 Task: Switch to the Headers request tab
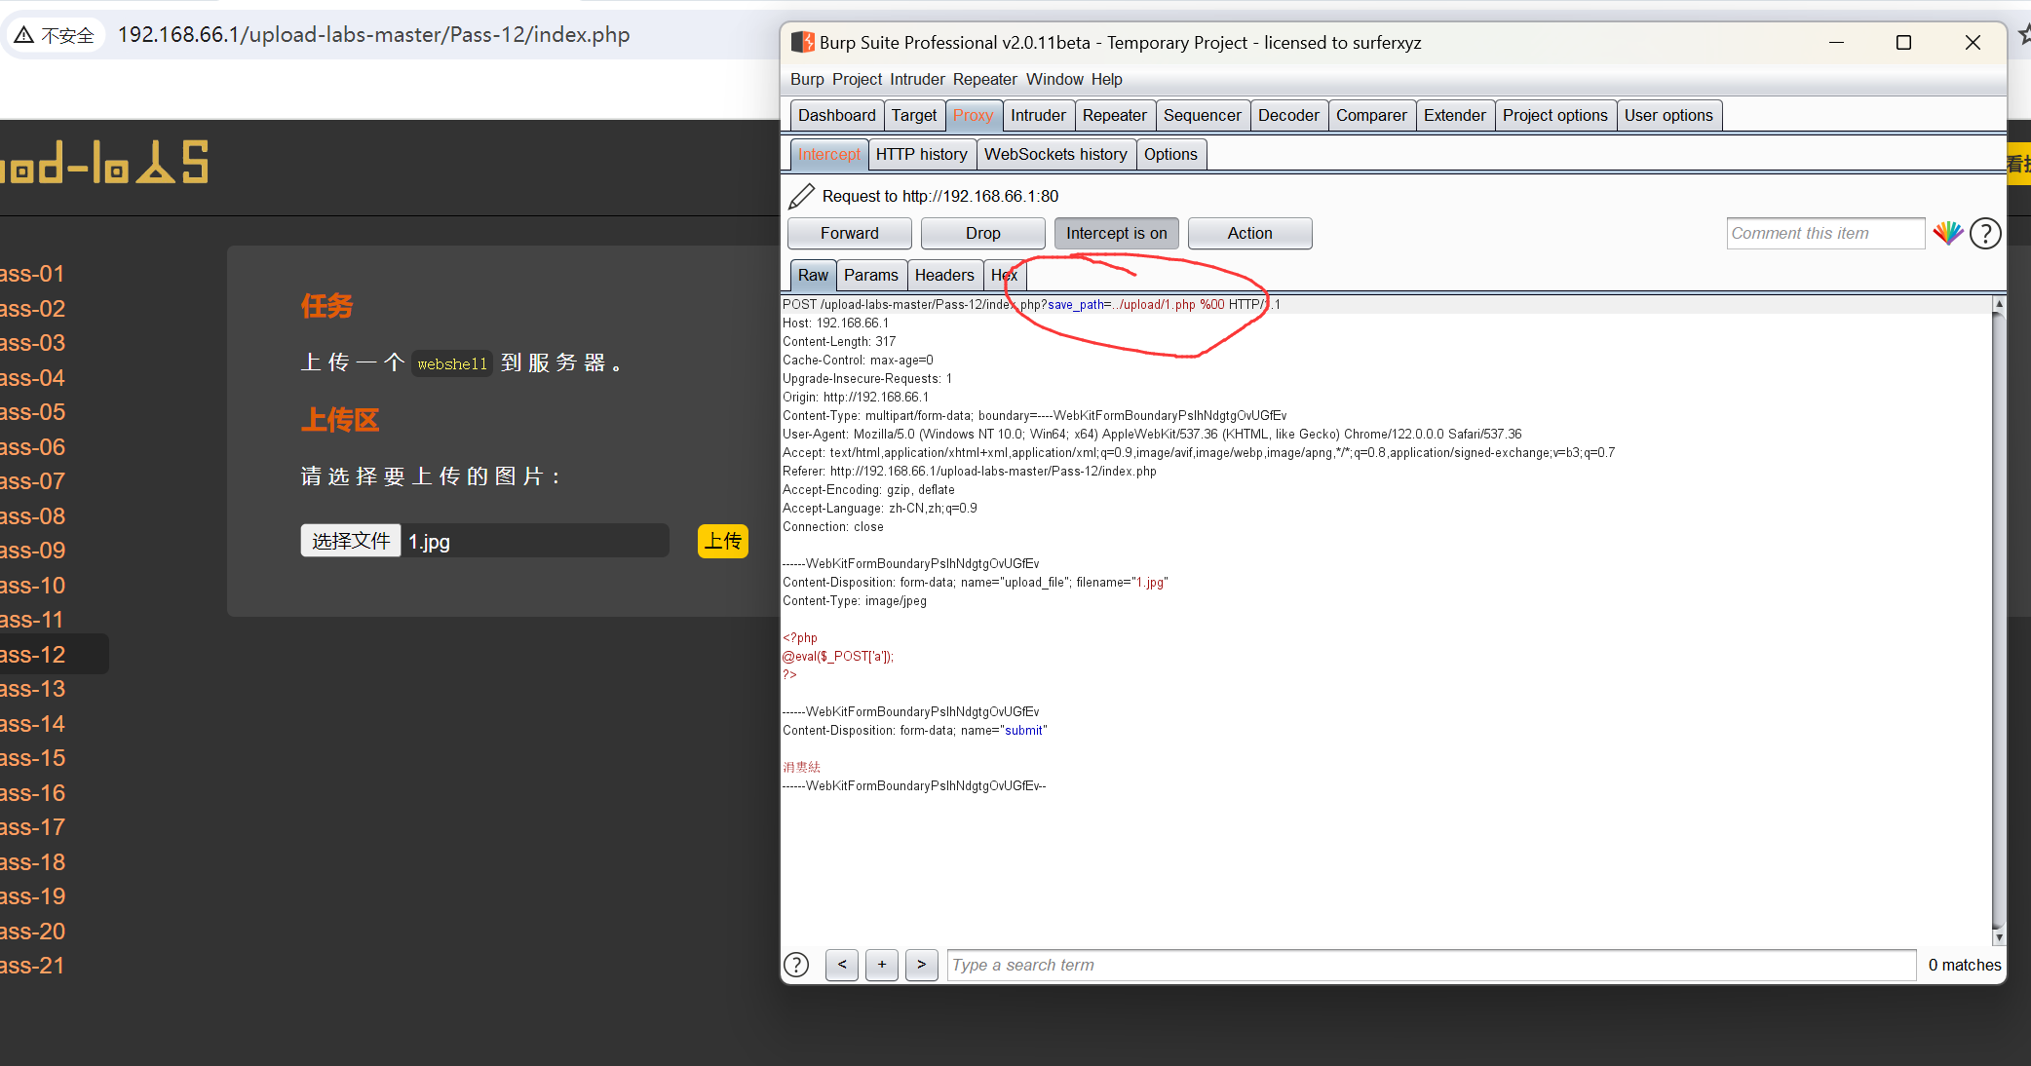[944, 276]
